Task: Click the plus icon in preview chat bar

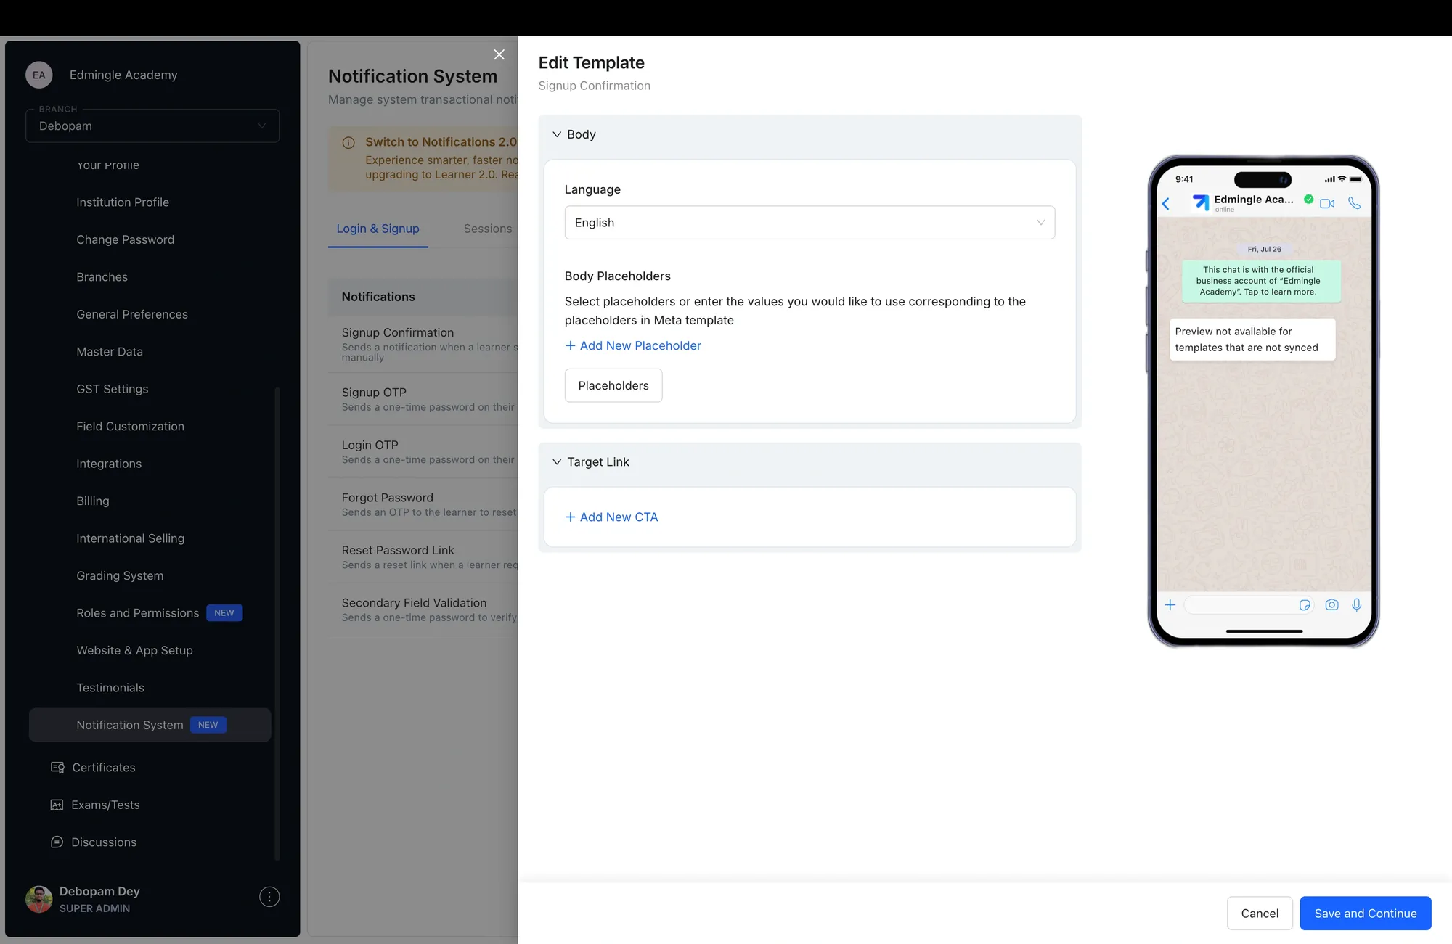Action: point(1170,605)
